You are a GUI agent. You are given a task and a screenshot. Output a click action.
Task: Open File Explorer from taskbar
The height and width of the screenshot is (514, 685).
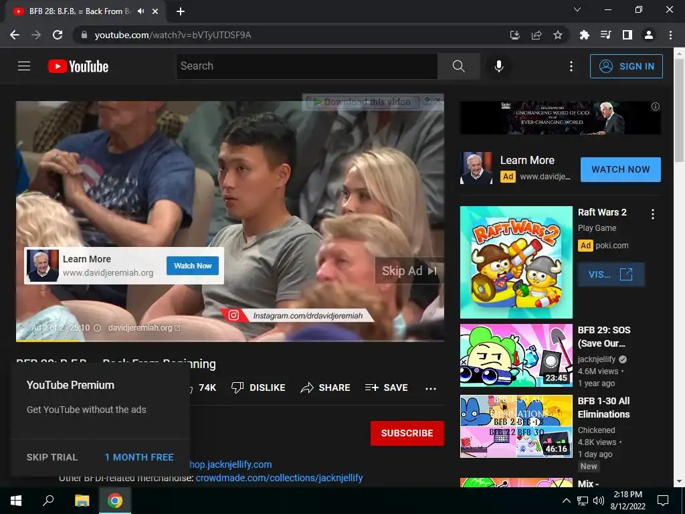tap(82, 501)
